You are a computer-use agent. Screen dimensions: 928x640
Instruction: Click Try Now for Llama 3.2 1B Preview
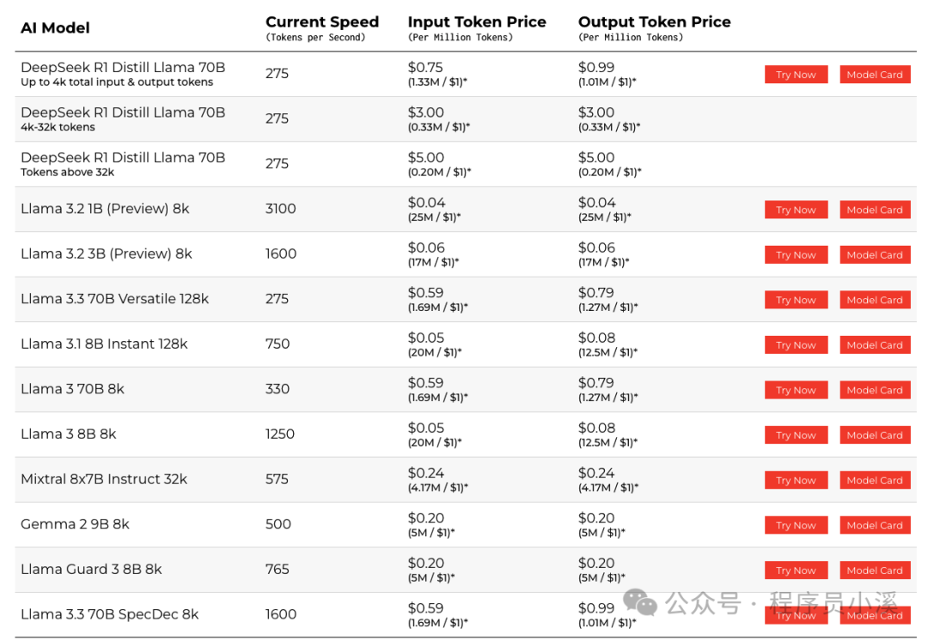click(796, 210)
